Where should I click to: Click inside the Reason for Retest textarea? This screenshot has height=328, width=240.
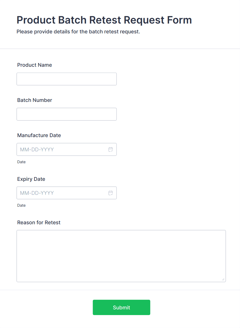tap(121, 256)
